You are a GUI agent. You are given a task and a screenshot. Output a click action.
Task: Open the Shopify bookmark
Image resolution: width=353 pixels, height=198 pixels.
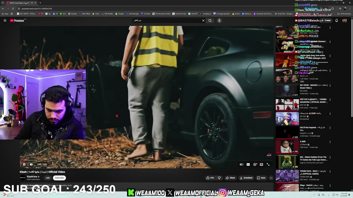pos(120,14)
